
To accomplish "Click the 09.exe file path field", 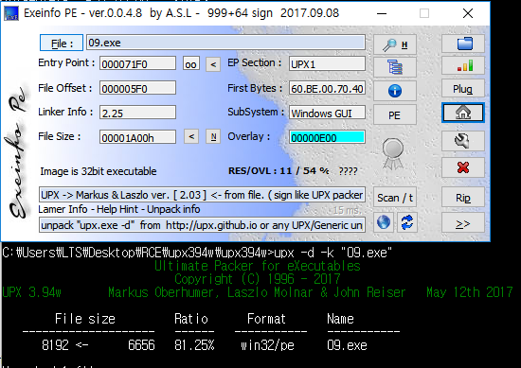I will pos(225,43).
